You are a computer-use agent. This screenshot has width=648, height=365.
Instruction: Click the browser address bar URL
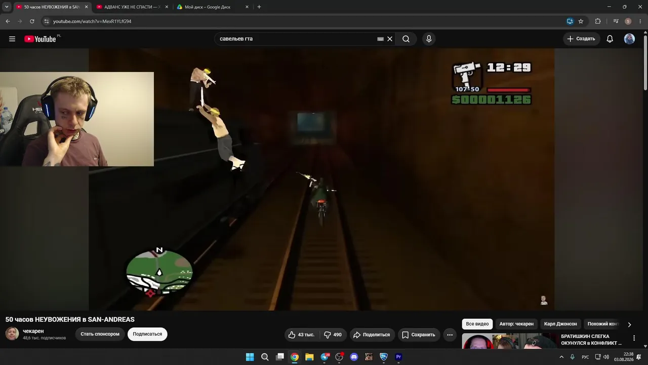(92, 21)
